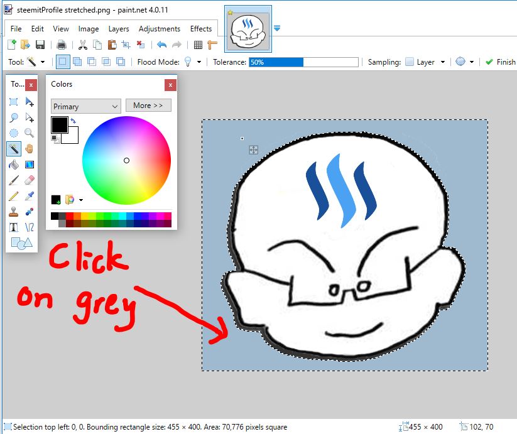This screenshot has width=517, height=434.
Task: Open the Sampling Layer dropdown arrow
Action: pos(443,62)
